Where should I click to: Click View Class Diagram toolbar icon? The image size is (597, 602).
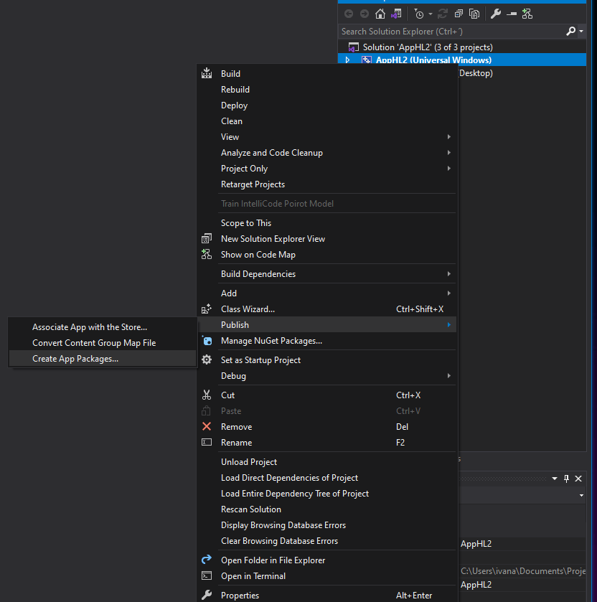click(527, 14)
